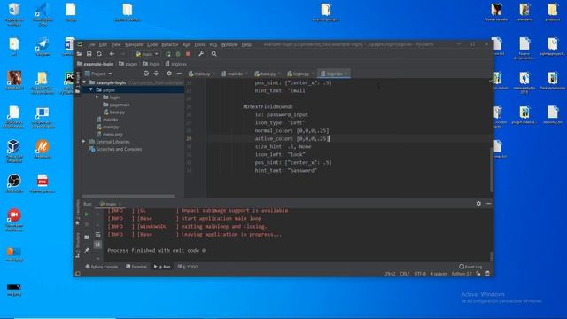Expand the External Libraries tree arrow

(x=85, y=142)
